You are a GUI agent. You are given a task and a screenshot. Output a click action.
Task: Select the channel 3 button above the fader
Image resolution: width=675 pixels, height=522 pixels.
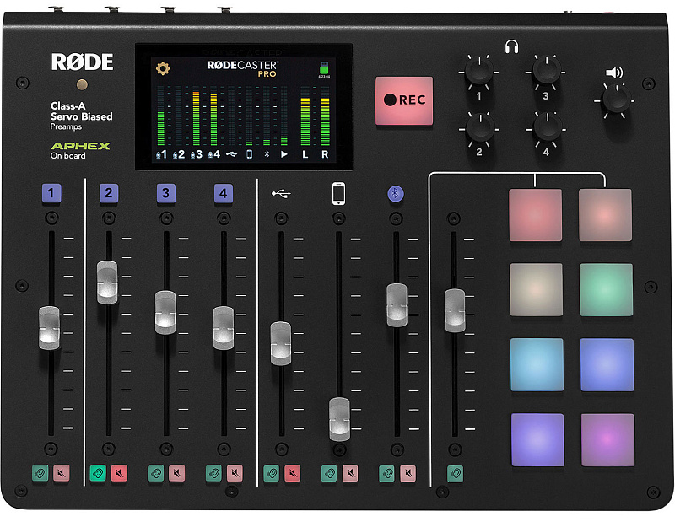pos(165,192)
